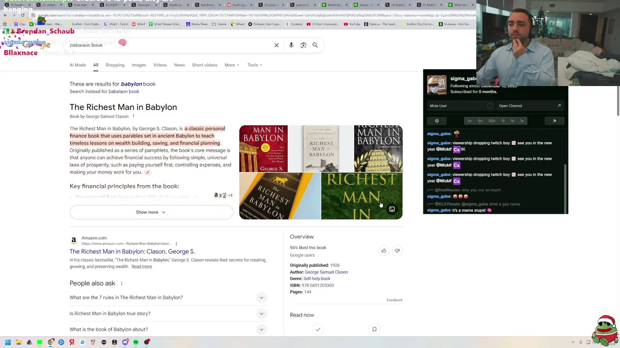
Task: Switch to Images tab
Action: point(139,65)
